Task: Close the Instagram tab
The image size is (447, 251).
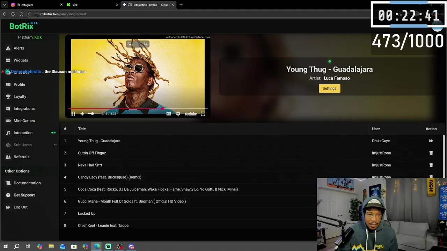Action: tap(61, 5)
